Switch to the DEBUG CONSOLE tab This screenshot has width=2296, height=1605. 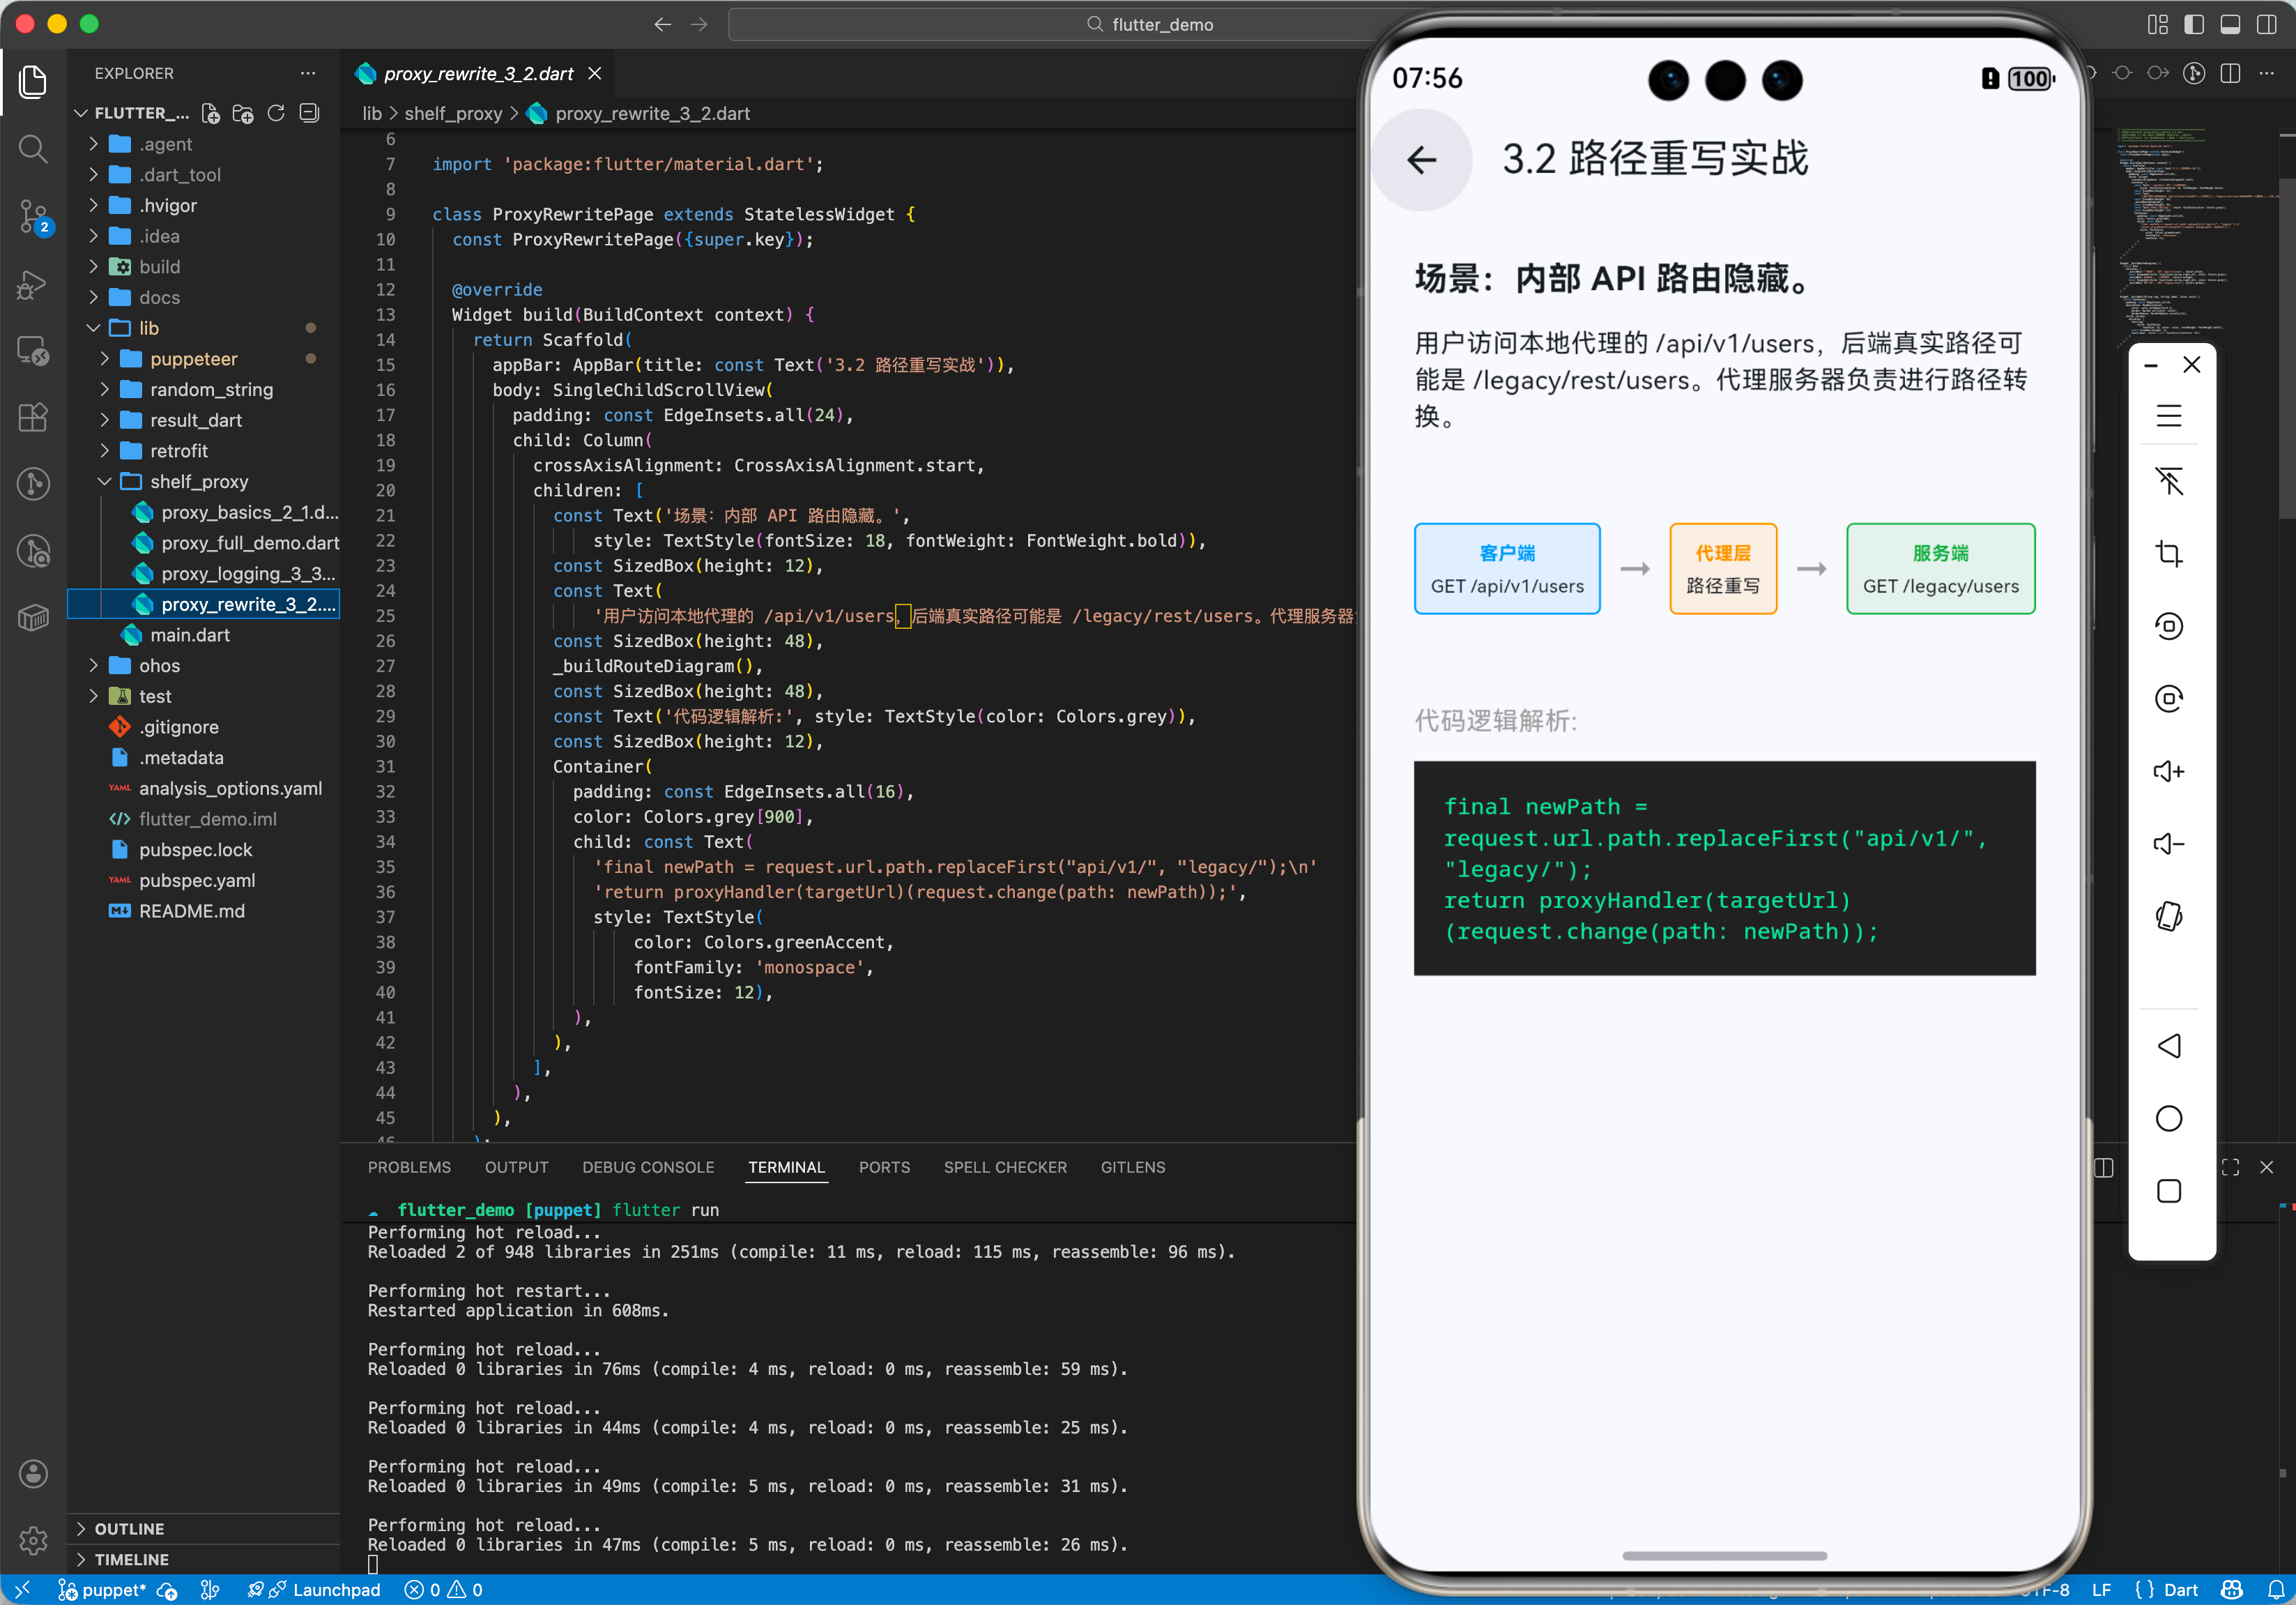(648, 1167)
